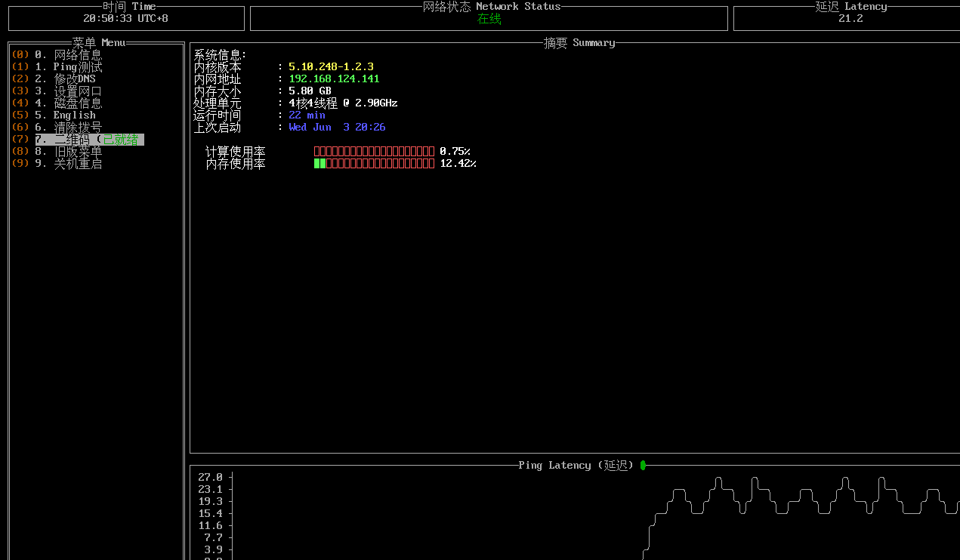This screenshot has height=560, width=960.
Task: Click the 网络状态 Network Status title
Action: pyautogui.click(x=492, y=6)
